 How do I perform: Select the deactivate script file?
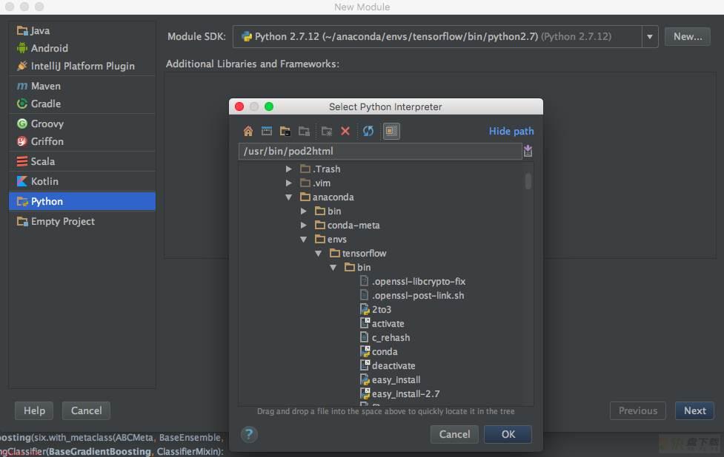pyautogui.click(x=393, y=366)
